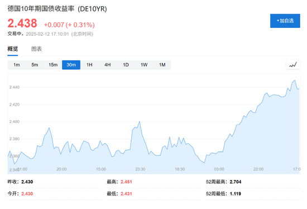Click the 2.440 y-axis label
The image size is (307, 209).
[15, 87]
